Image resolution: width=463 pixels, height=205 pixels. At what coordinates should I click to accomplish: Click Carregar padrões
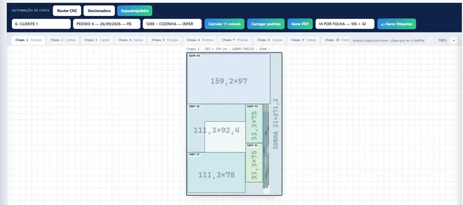pos(266,24)
